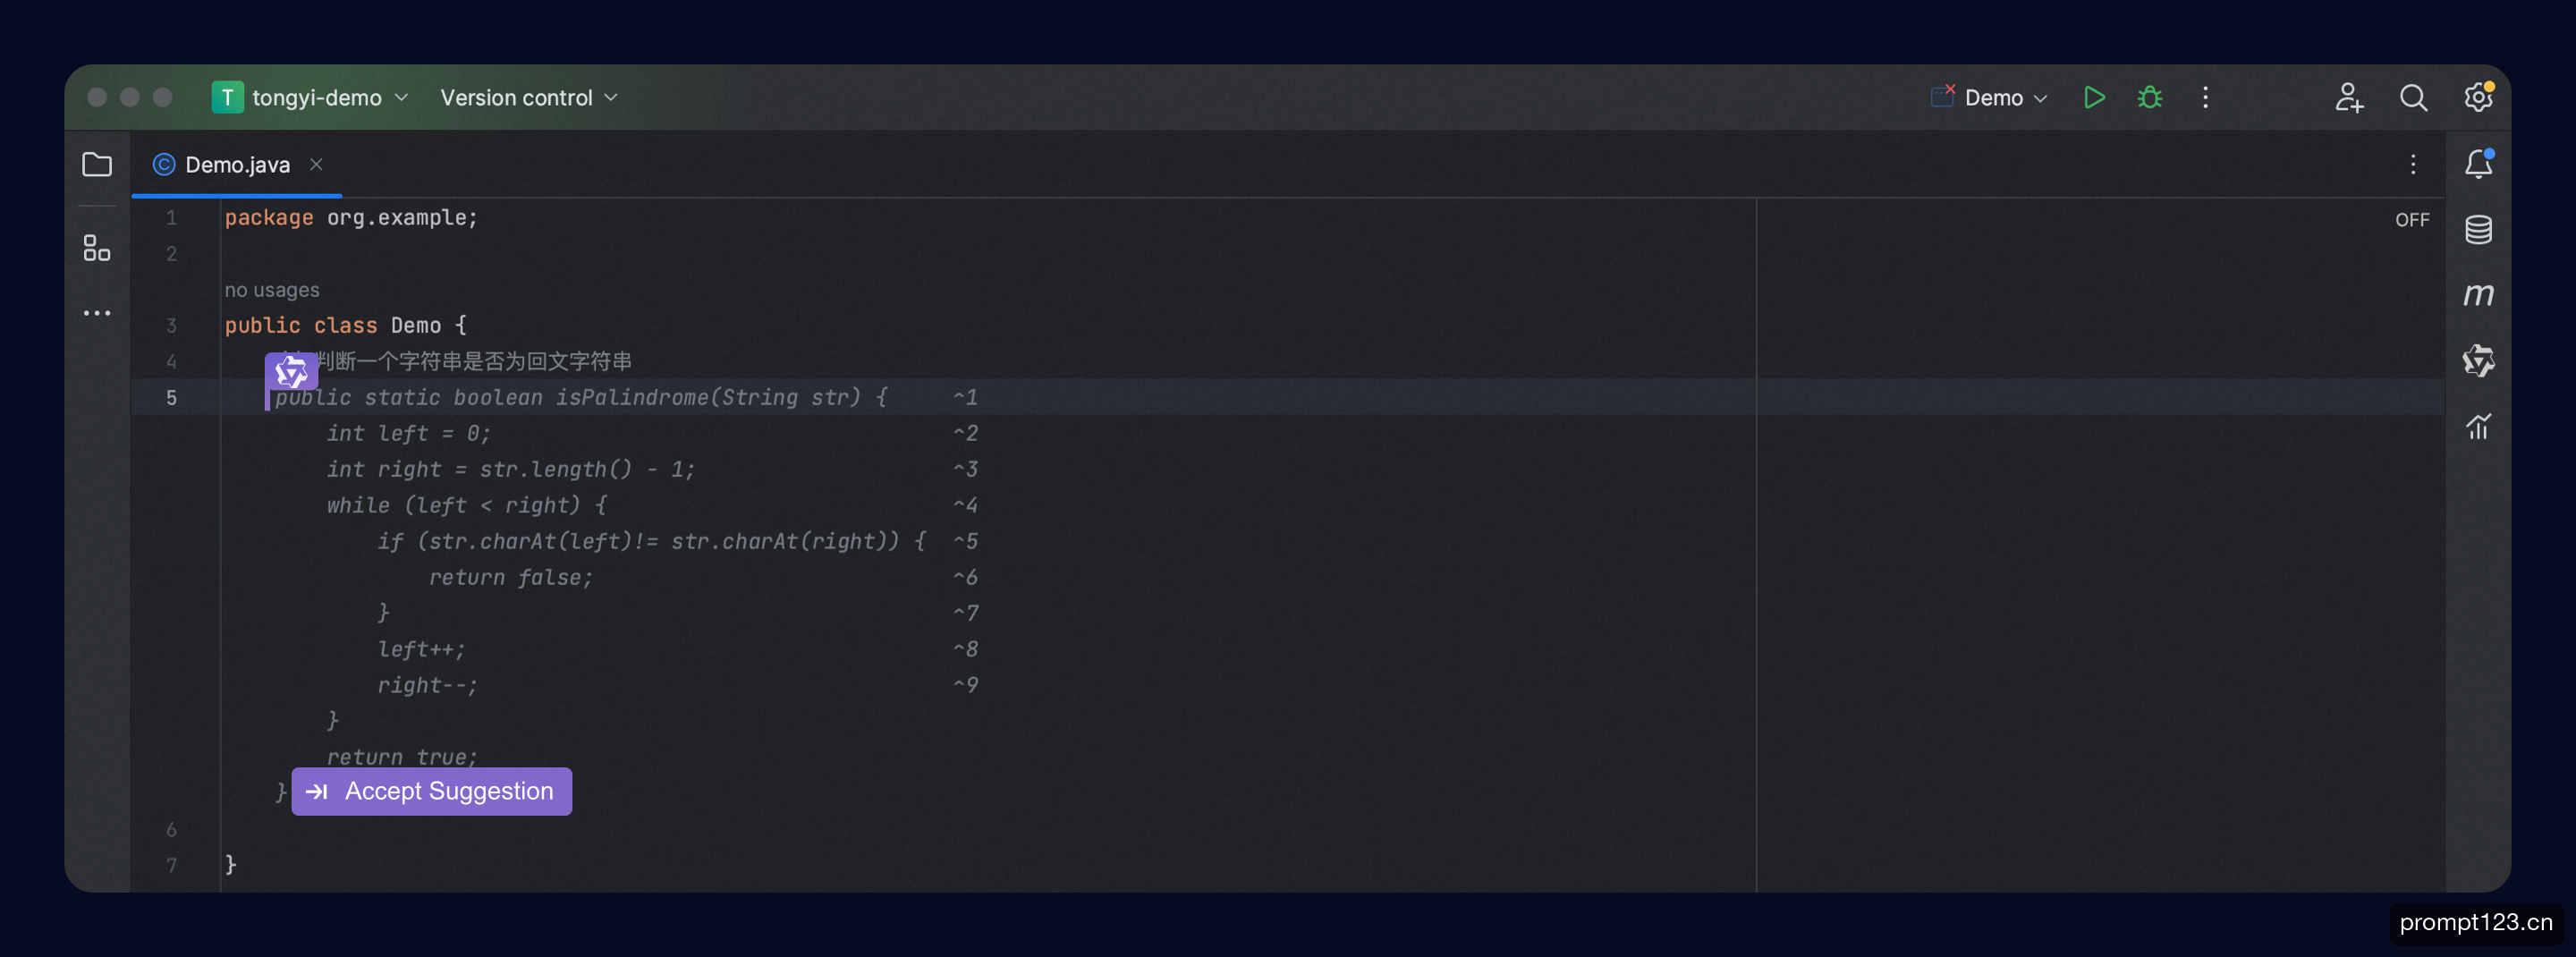
Task: Open Search Everywhere magnifier
Action: (x=2413, y=97)
